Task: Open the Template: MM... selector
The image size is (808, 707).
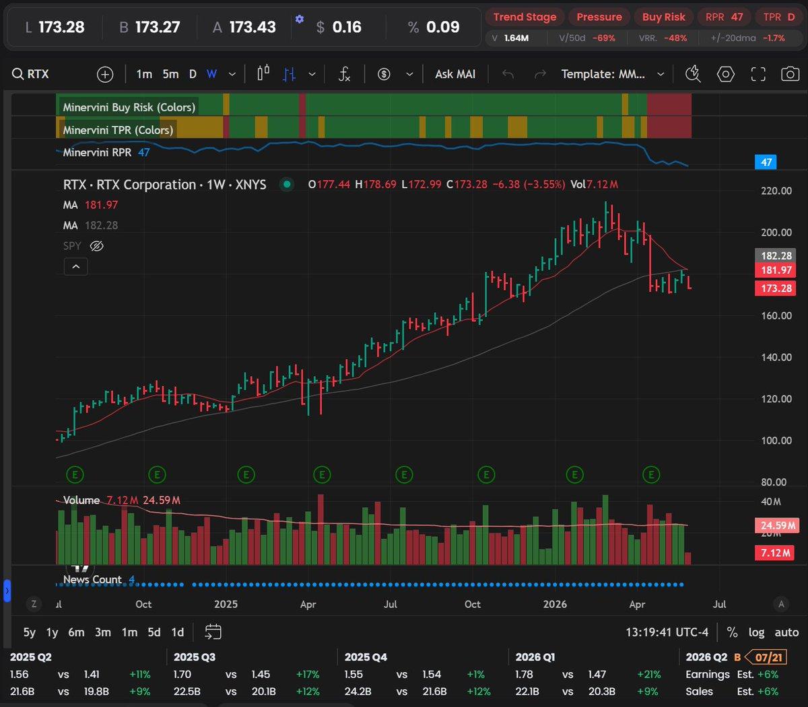Action: tap(603, 74)
